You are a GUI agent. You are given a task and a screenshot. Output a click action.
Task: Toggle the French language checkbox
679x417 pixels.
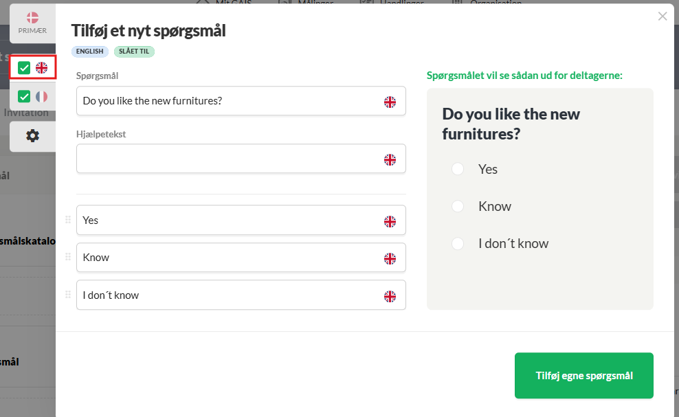point(24,96)
